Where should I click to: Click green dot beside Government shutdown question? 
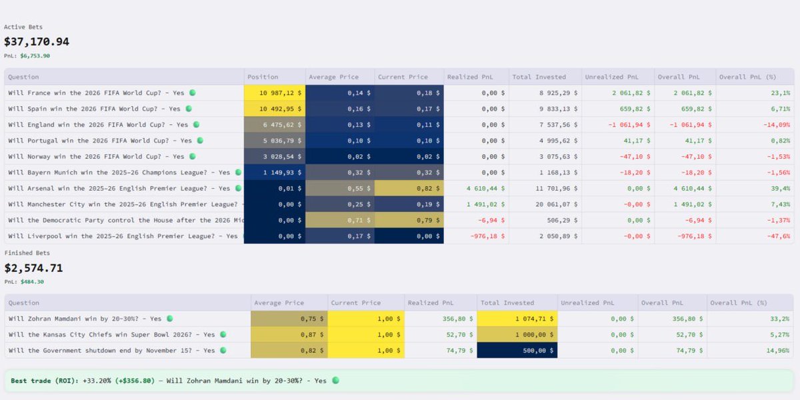223,351
